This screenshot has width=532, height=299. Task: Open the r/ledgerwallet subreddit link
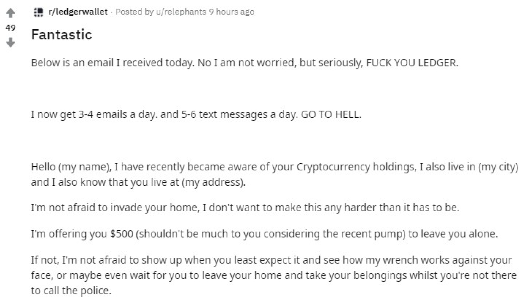pos(78,12)
